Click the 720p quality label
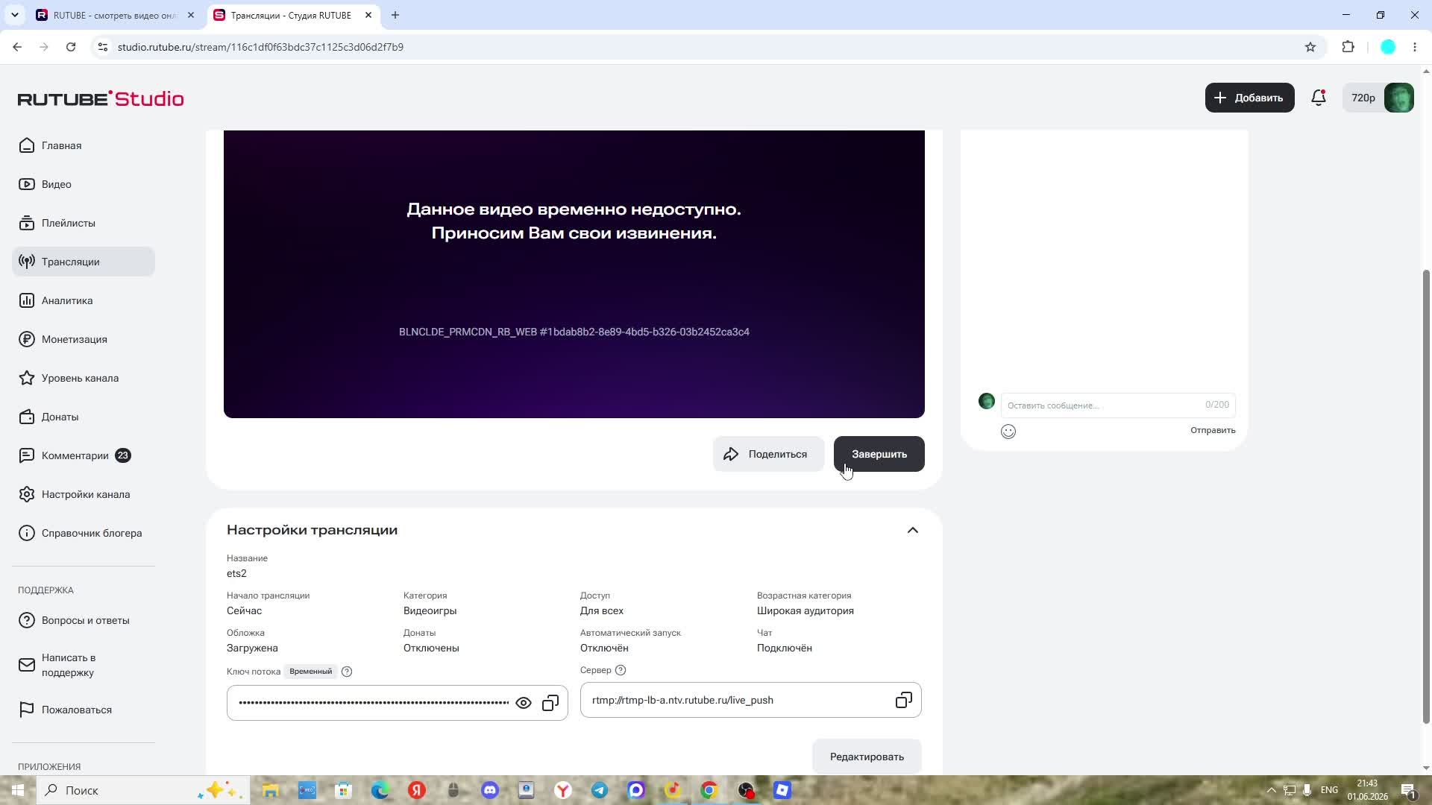Screen dimensions: 1432x805 [x=1363, y=98]
